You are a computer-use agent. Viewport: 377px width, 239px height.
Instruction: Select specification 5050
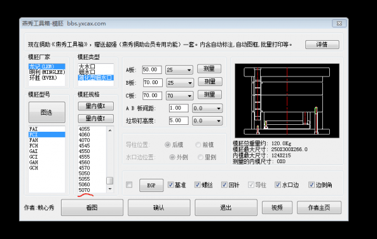(x=92, y=173)
